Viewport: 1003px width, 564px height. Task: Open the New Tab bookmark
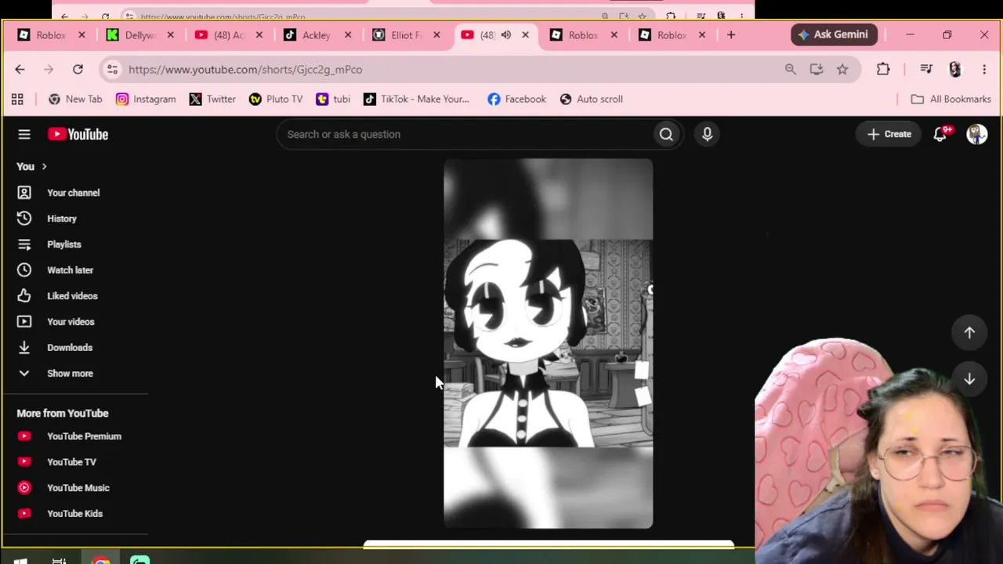coord(75,99)
